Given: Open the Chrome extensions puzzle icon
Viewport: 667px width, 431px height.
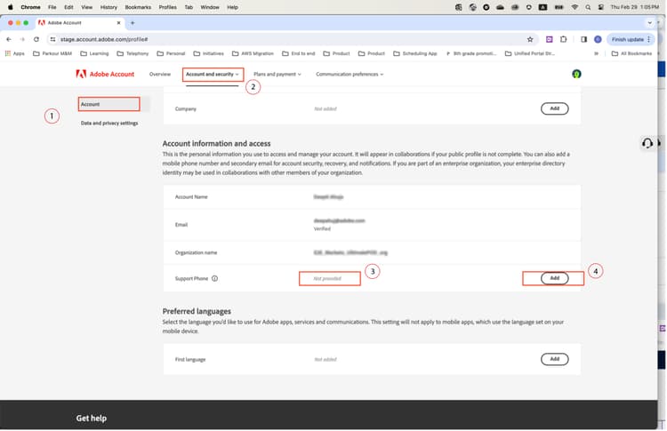Looking at the screenshot, I should point(563,39).
